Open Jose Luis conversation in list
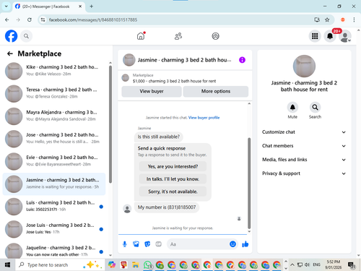Image resolution: width=361 pixels, height=271 pixels. click(x=54, y=229)
